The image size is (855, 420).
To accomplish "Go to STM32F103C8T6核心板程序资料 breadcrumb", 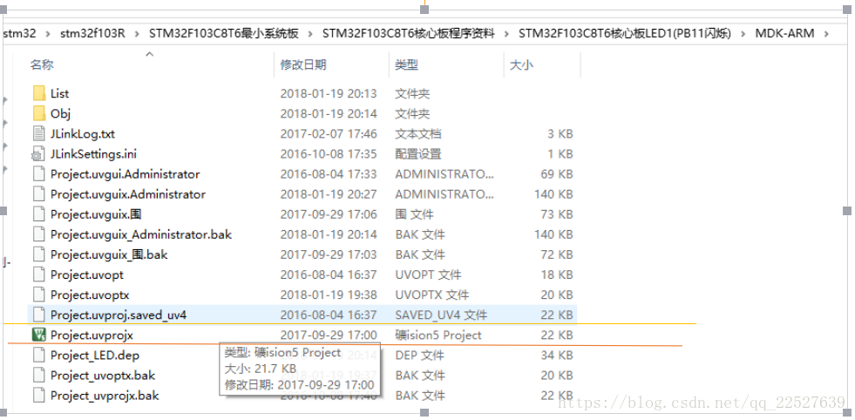I will [x=409, y=33].
